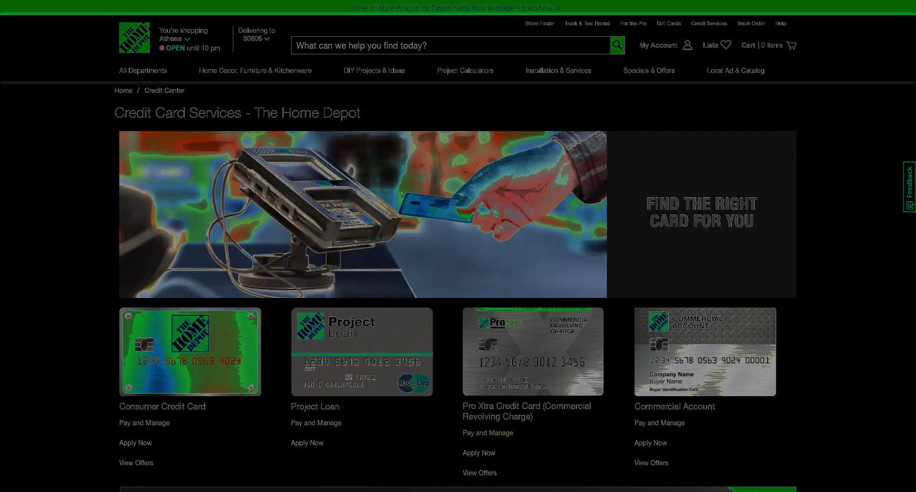Click the Commercial Account card image

[705, 352]
